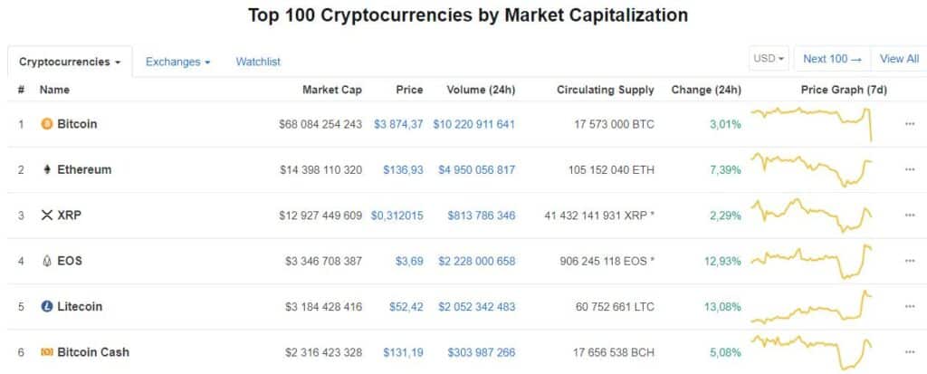The image size is (927, 374).
Task: Click the Ethereum diamond logo icon
Action: [x=47, y=169]
